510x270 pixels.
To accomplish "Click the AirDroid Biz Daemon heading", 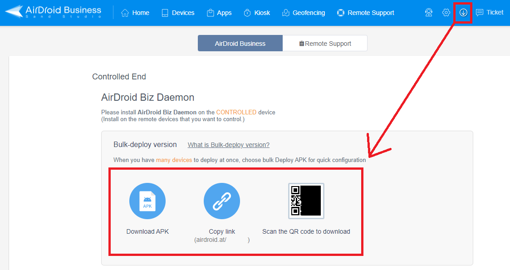I will [147, 97].
